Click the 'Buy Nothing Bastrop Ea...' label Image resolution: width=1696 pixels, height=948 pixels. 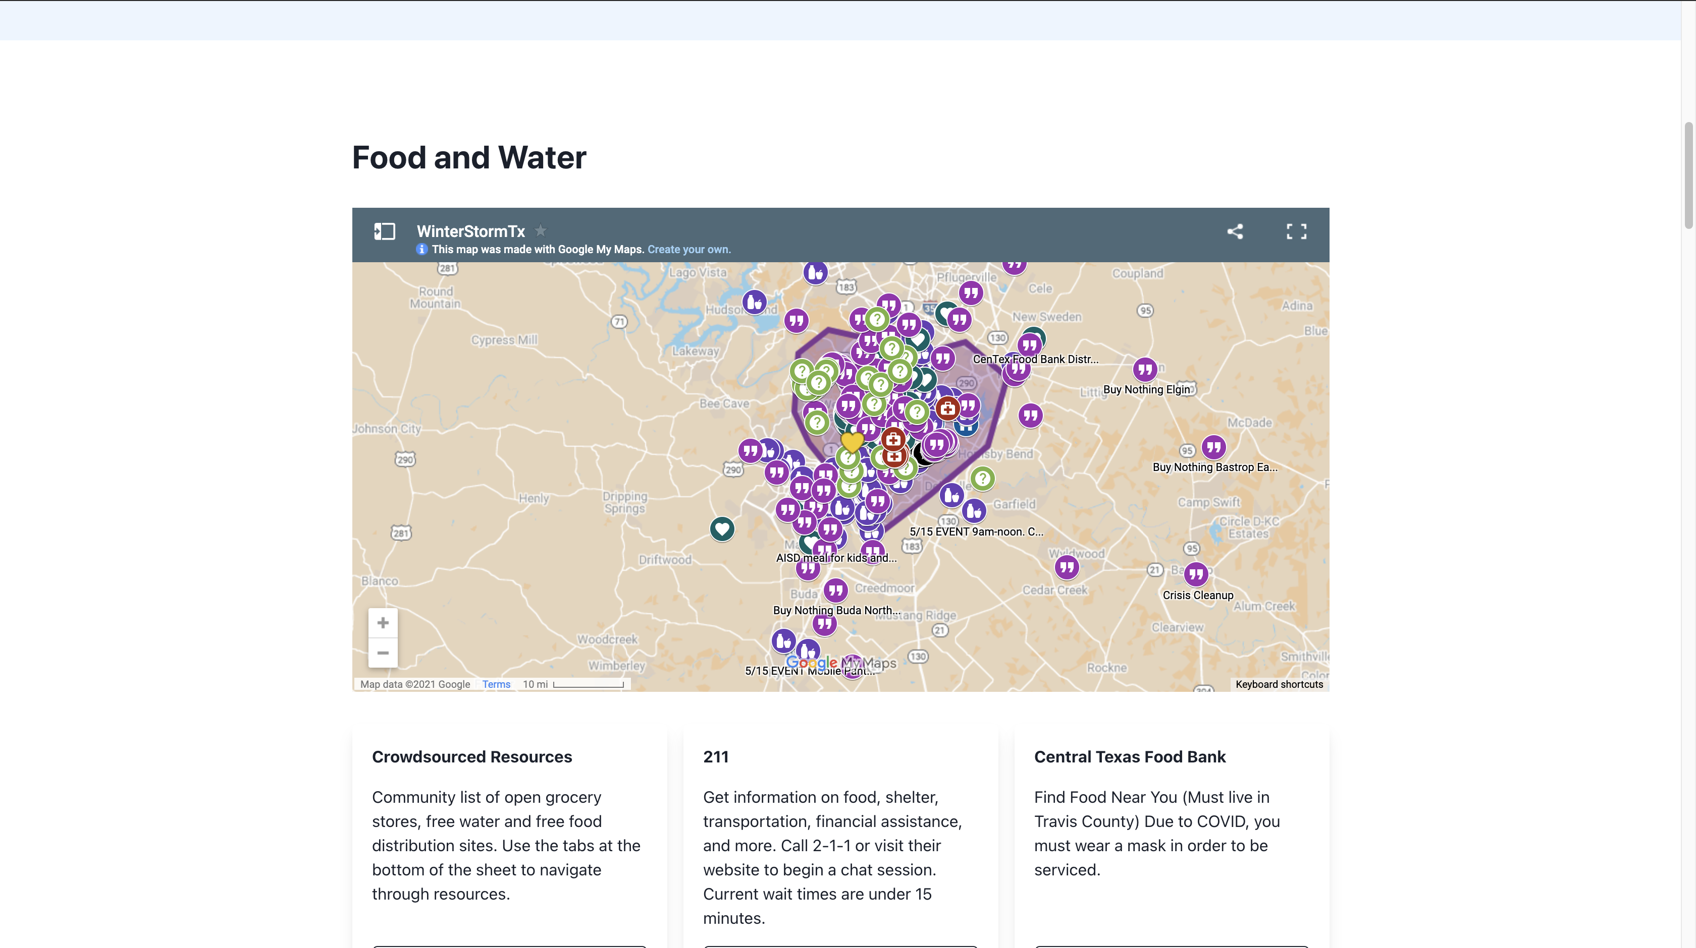(x=1215, y=467)
